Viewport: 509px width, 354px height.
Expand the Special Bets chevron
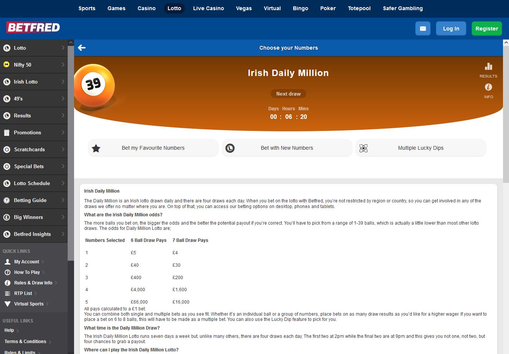pyautogui.click(x=63, y=166)
